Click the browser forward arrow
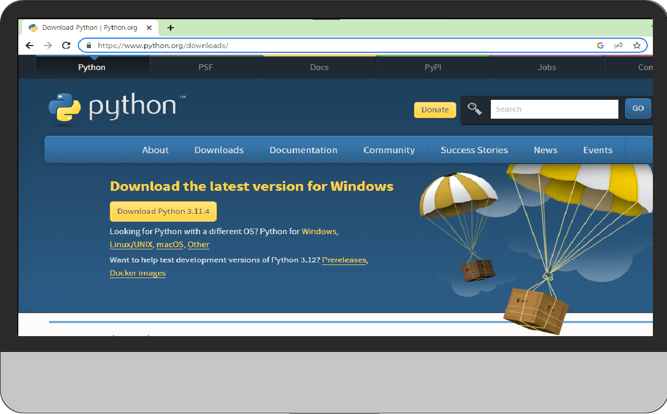 (48, 45)
